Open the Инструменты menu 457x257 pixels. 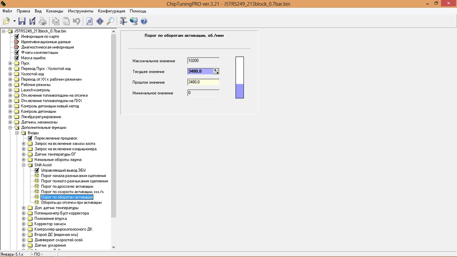click(x=81, y=11)
